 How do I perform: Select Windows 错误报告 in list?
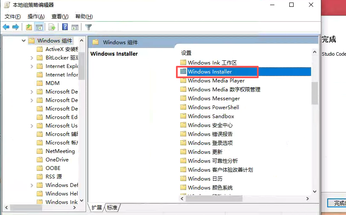pyautogui.click(x=210, y=134)
